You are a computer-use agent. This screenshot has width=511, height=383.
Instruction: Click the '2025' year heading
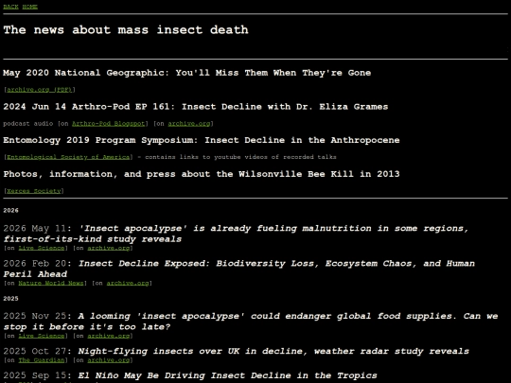10,299
